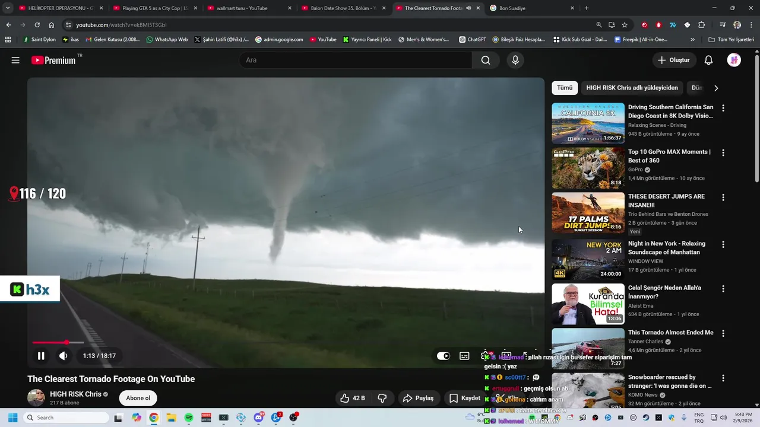This screenshot has width=760, height=427.
Task: Open the account avatar menu
Action: [x=734, y=60]
